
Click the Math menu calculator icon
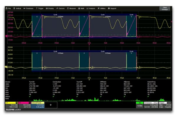click(79, 8)
